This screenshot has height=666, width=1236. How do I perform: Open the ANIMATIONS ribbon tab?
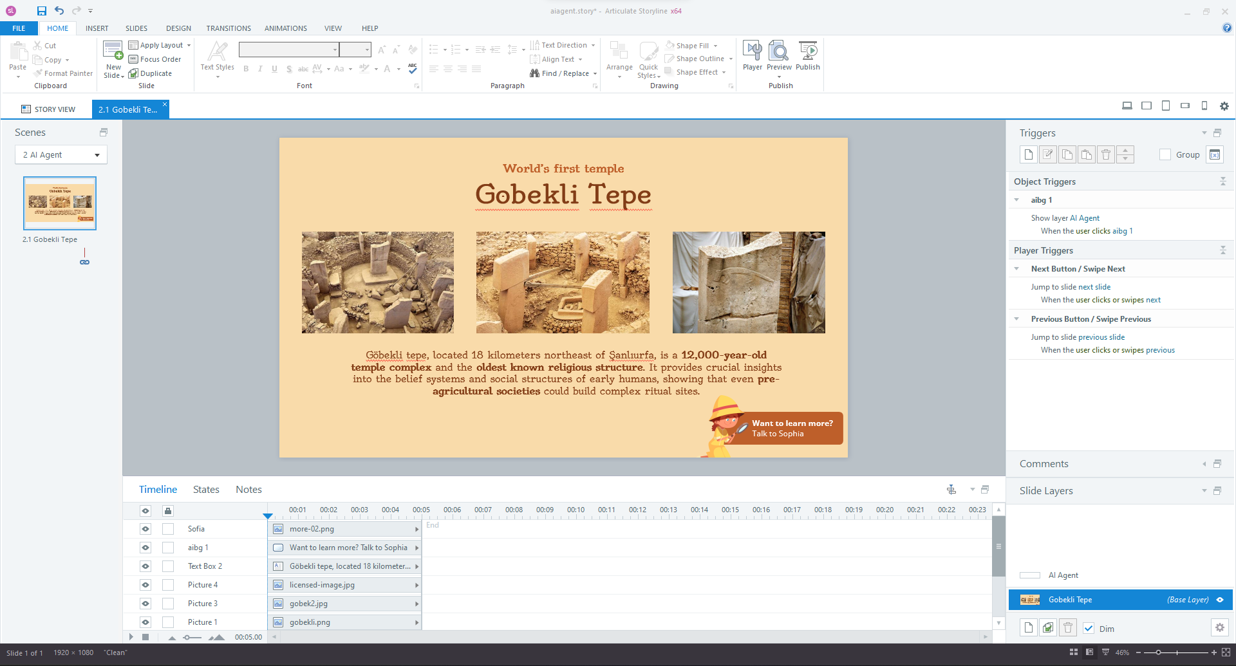286,28
